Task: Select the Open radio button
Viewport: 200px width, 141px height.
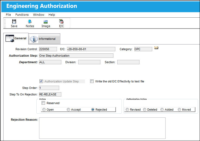Action: point(44,110)
